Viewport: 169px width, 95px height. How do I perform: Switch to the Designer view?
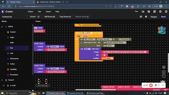[x=154, y=17]
